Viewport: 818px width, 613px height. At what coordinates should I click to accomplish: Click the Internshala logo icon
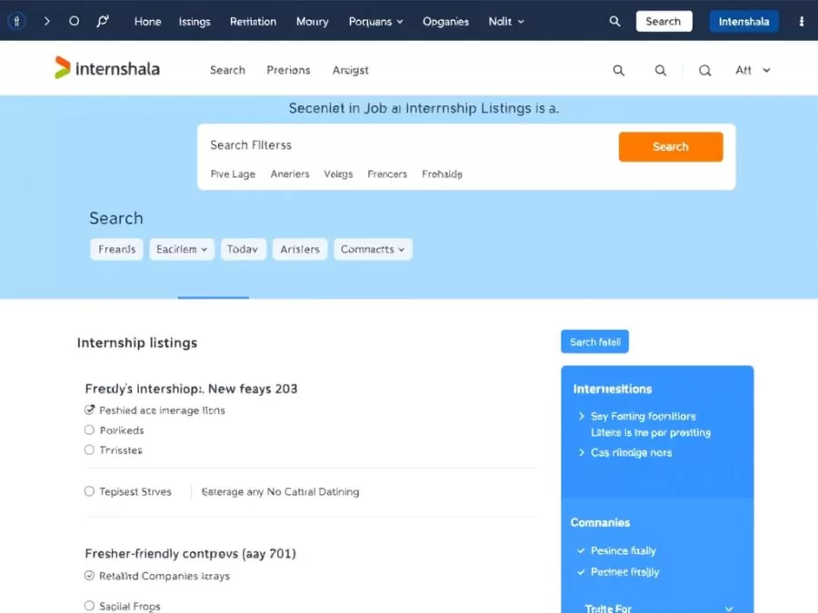60,68
